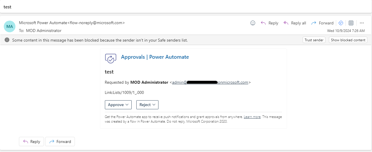This screenshot has height=152, width=372.
Task: Click the Link:Lists/1009/1_.000 text
Action: (x=124, y=92)
